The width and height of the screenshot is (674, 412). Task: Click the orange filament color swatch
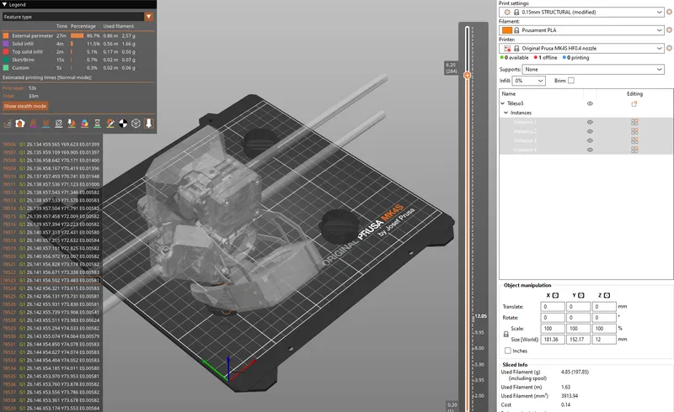(507, 30)
